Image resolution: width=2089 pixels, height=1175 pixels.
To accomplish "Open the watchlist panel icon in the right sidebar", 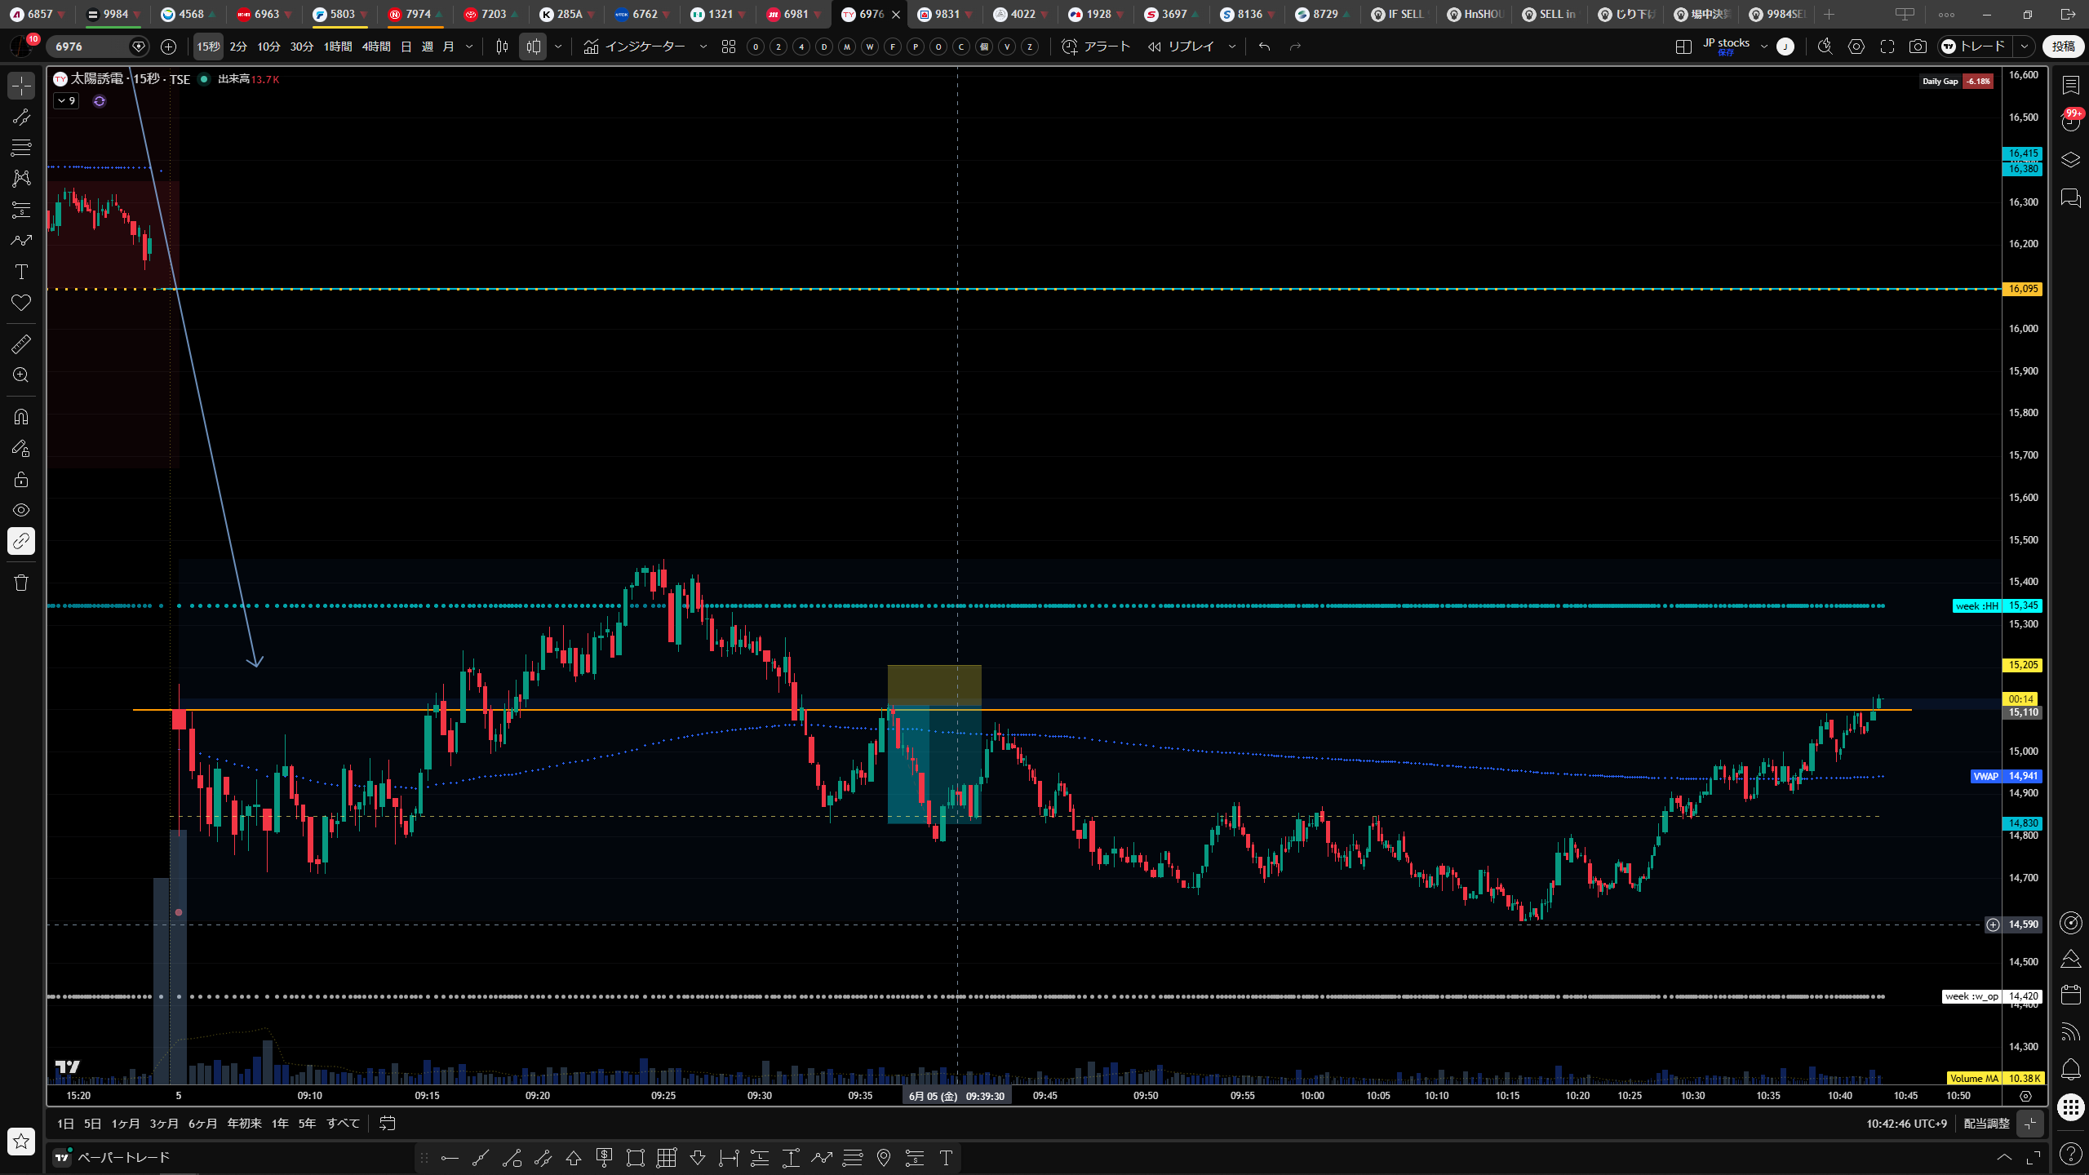I will coord(2070,86).
